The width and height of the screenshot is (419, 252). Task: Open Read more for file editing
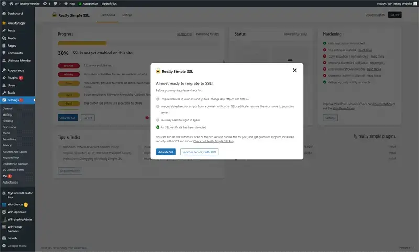tap(365, 50)
